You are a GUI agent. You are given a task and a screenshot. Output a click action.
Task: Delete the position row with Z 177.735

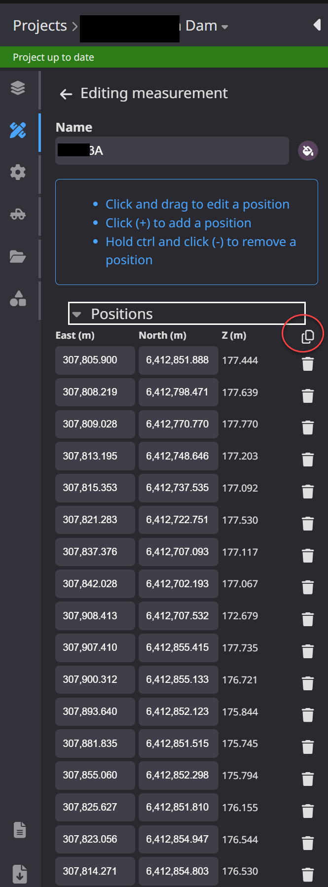tap(308, 651)
